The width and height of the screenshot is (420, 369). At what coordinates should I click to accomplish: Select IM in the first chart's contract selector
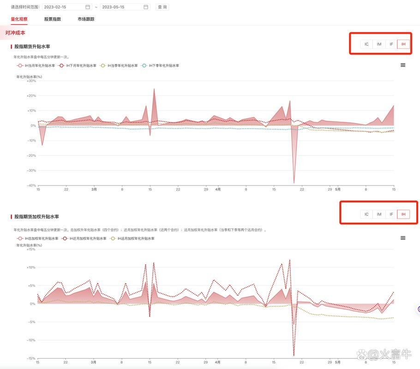pos(379,44)
